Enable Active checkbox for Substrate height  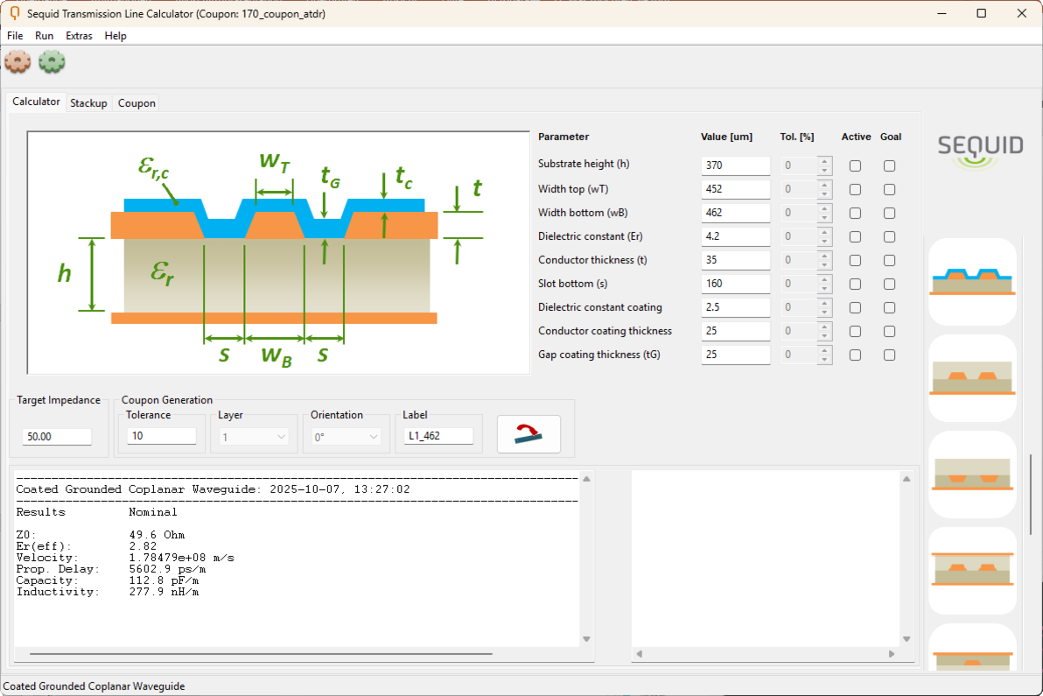(855, 165)
